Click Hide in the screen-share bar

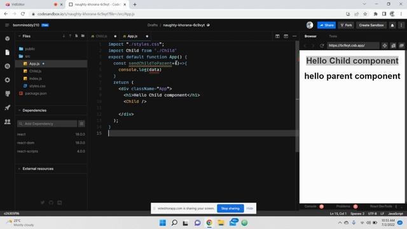click(250, 209)
